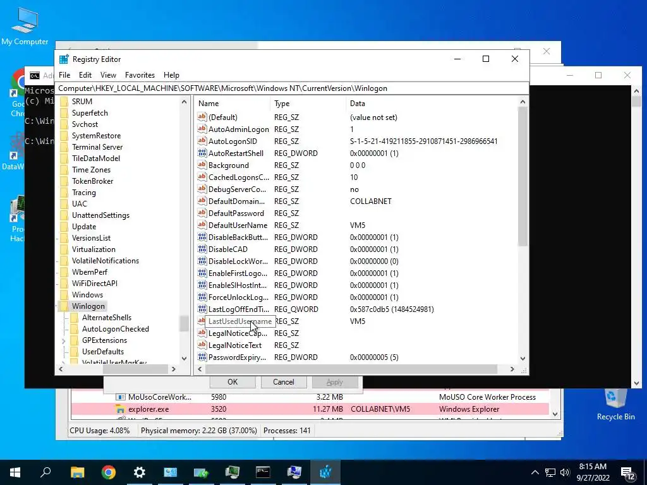Select the LegalNoticeText value
The width and height of the screenshot is (647, 485).
(235, 345)
